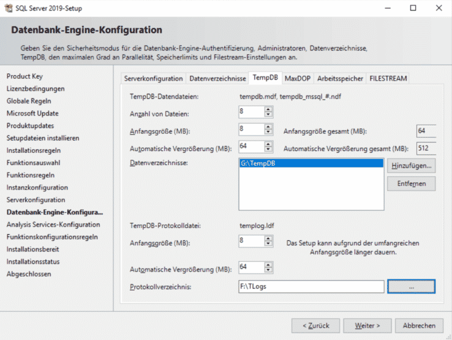
Task: Select Abgeschlossen step in sidebar
Action: click(29, 274)
